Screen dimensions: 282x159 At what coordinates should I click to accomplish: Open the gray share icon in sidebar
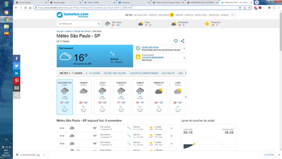tap(17, 95)
